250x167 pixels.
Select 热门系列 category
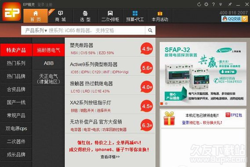click(x=16, y=63)
